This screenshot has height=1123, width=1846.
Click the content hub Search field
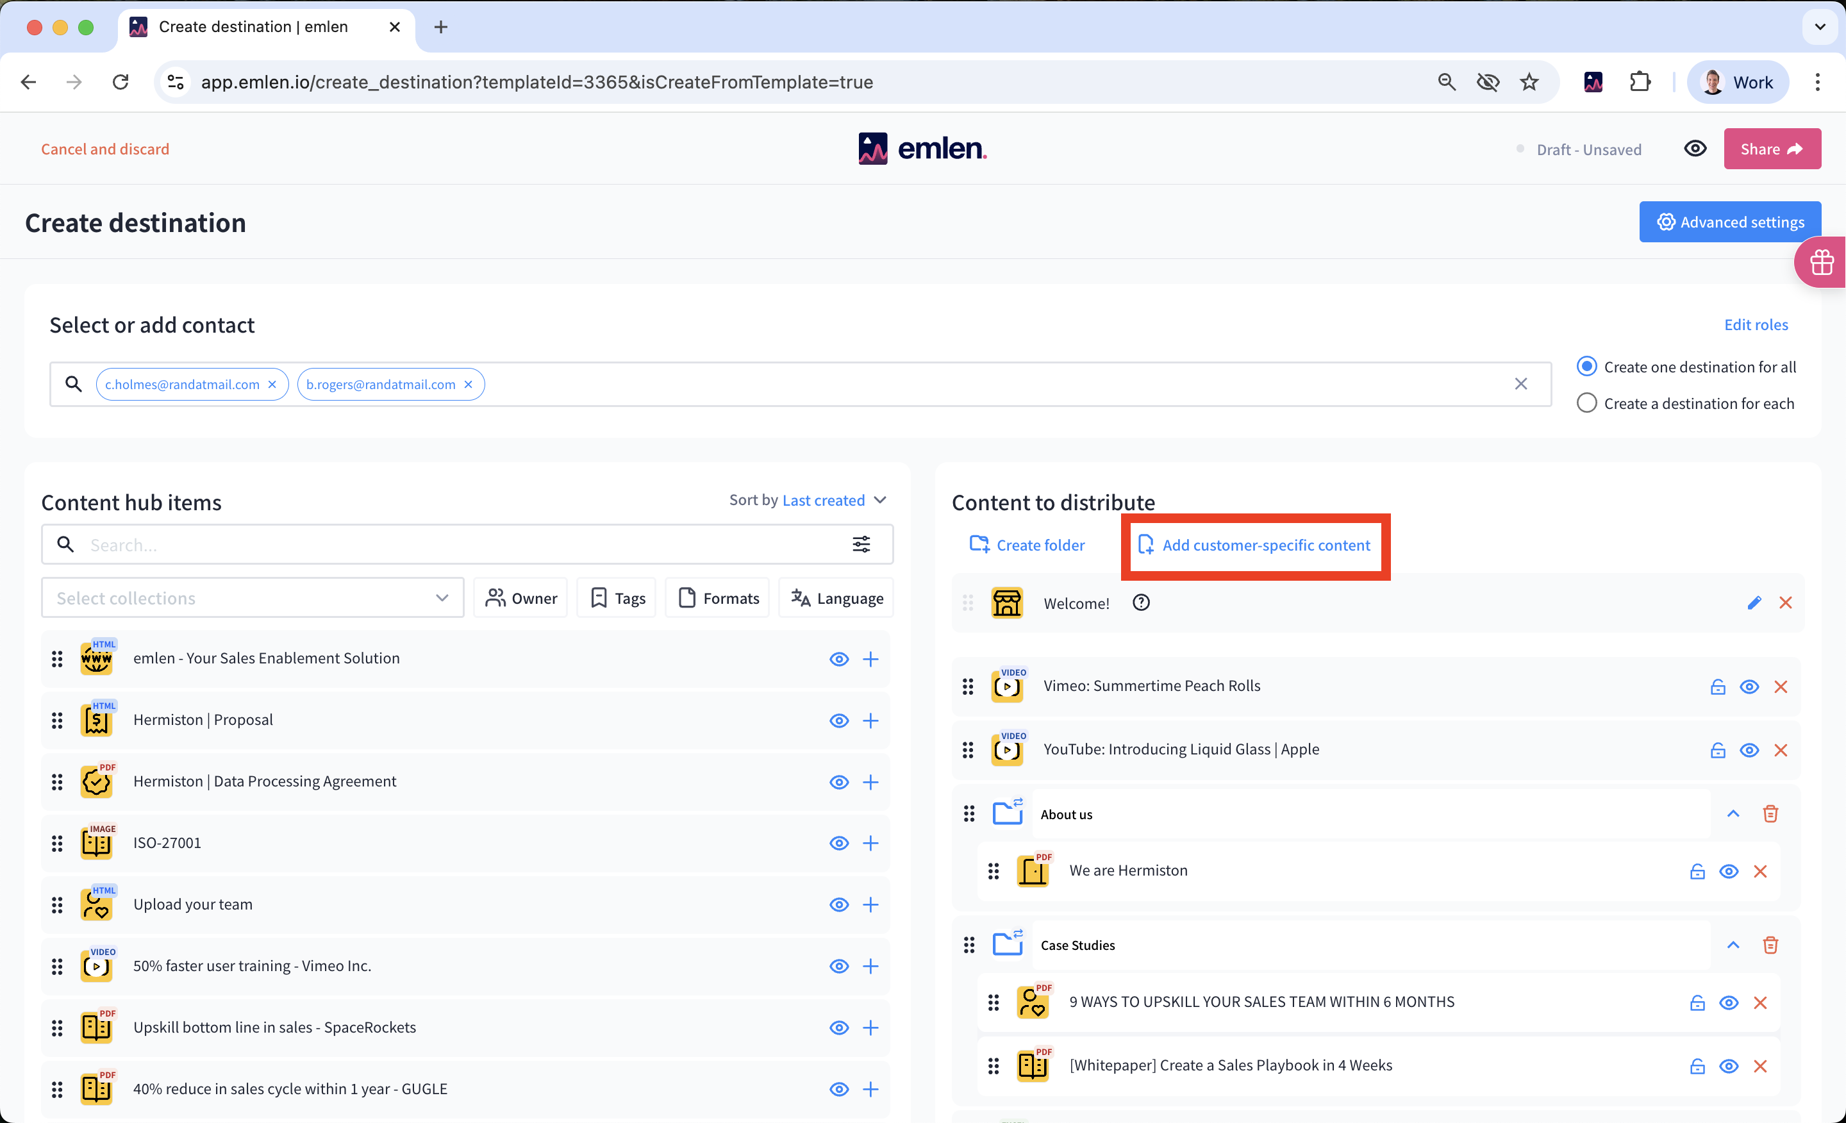(x=449, y=545)
